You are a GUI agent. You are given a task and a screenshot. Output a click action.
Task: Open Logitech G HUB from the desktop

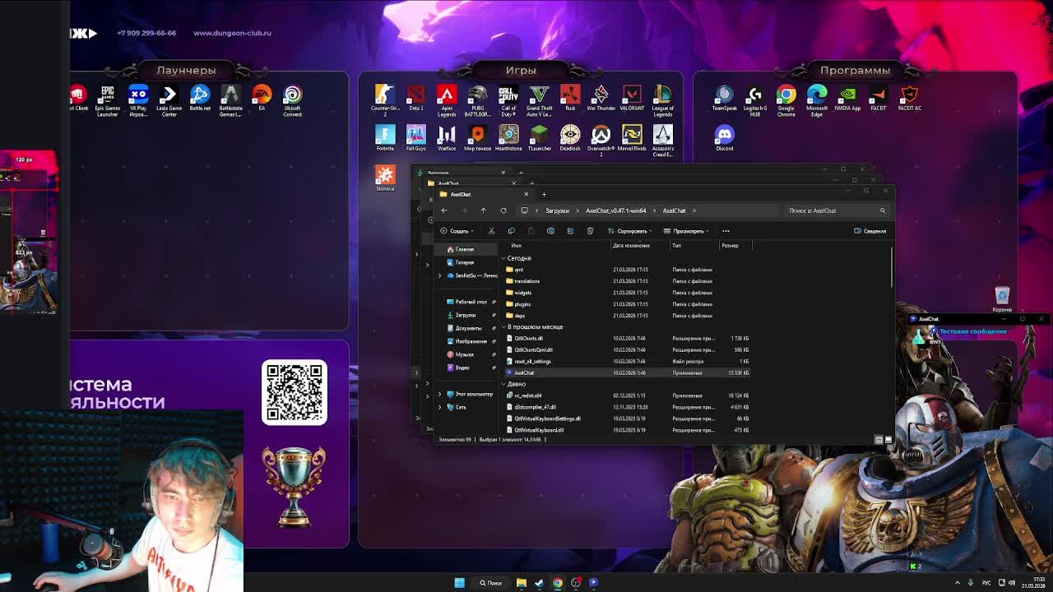coord(755,99)
